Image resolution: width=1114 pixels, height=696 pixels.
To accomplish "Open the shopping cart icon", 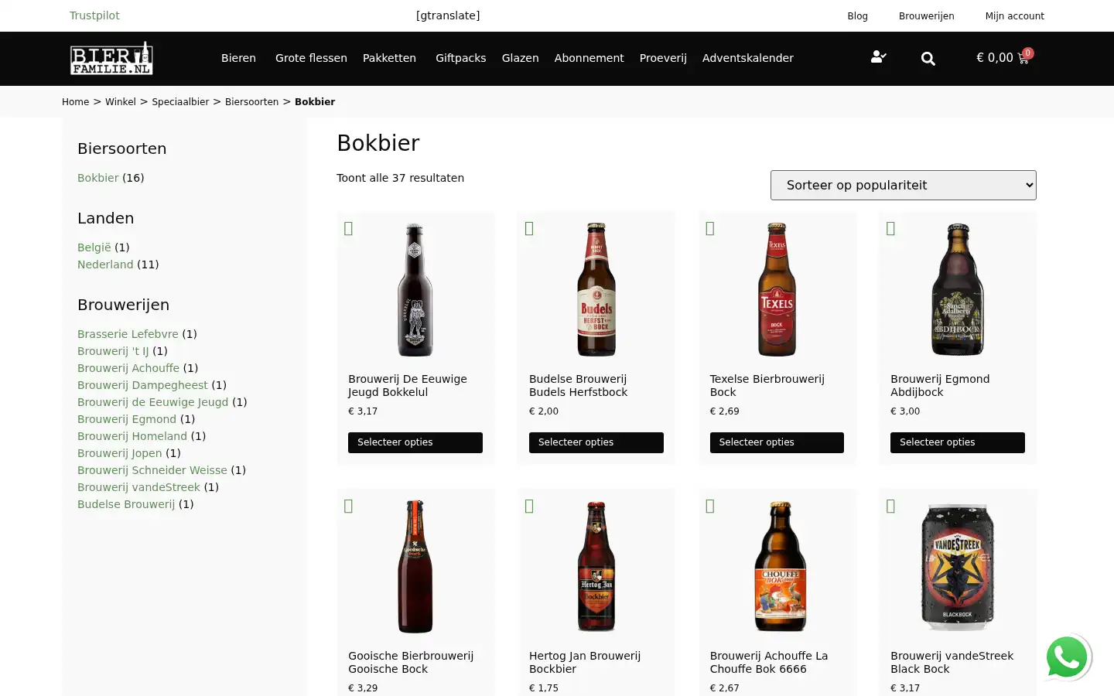I will [1023, 58].
